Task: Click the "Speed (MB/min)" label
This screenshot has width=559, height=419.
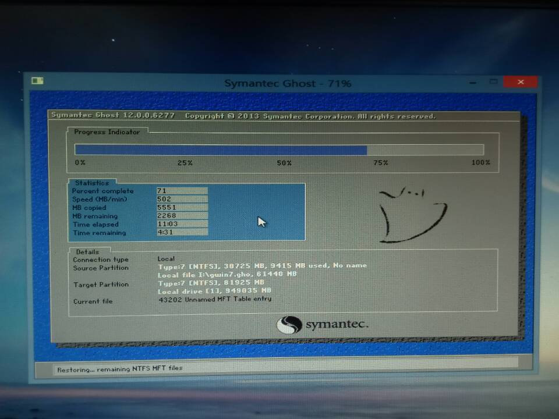Action: click(100, 199)
